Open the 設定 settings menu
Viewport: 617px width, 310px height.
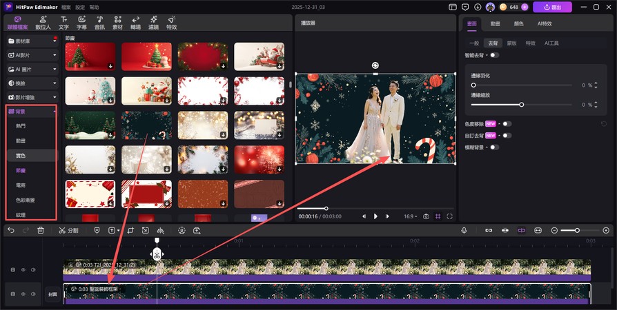click(x=80, y=7)
